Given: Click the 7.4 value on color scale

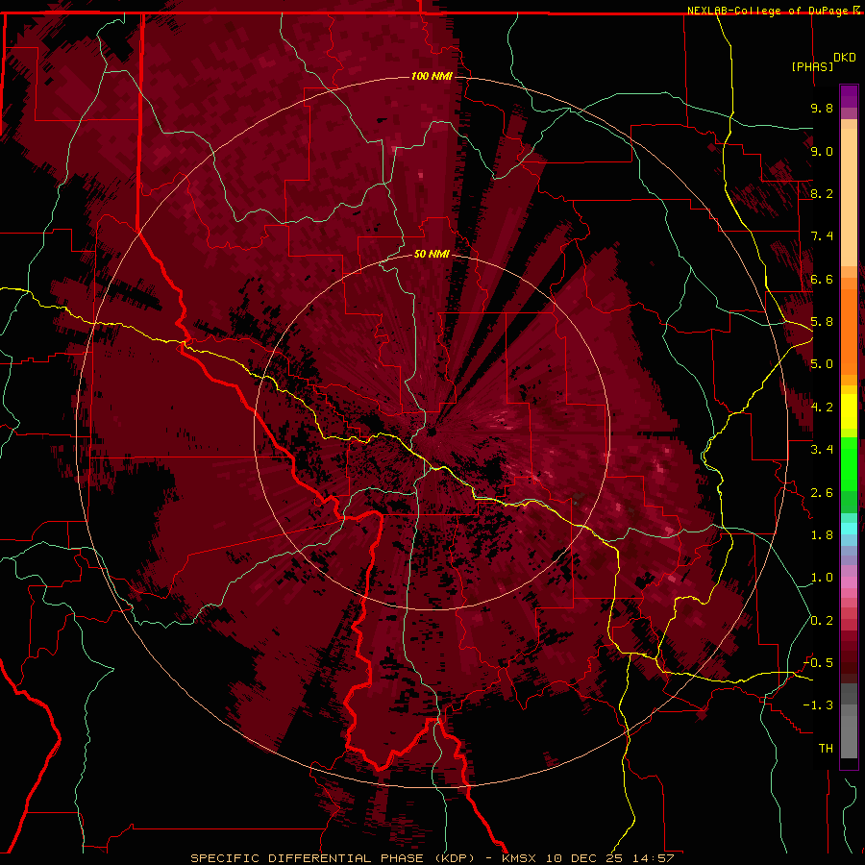Looking at the screenshot, I should 822,236.
